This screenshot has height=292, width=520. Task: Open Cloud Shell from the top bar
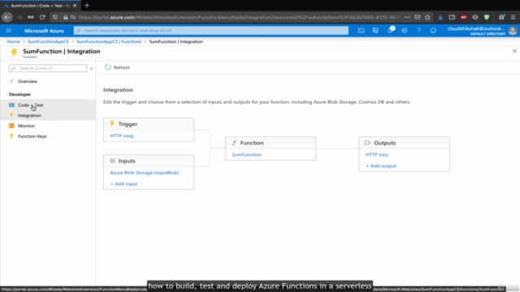tap(361, 31)
